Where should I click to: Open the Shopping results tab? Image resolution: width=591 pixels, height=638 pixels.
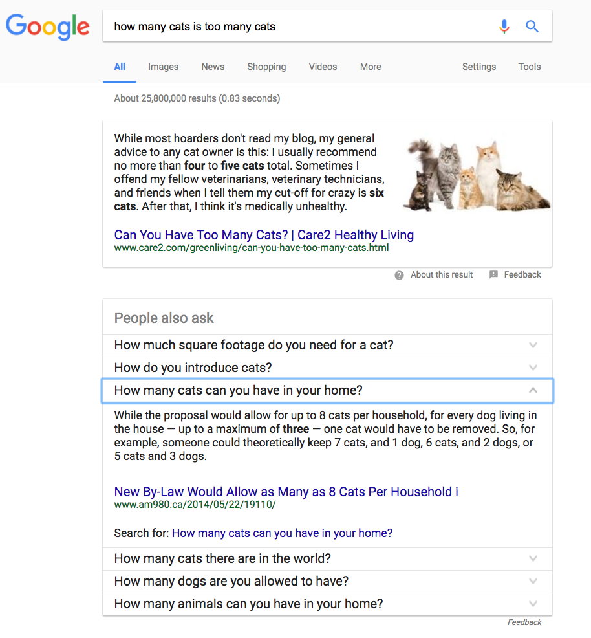266,67
